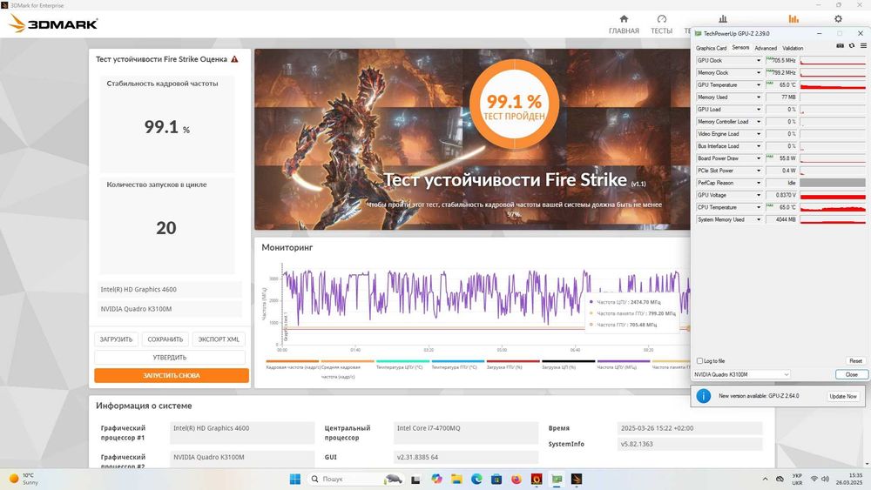Viewport: 871px width, 490px height.
Task: Switch to 3DMark taskbar icon
Action: [577, 479]
